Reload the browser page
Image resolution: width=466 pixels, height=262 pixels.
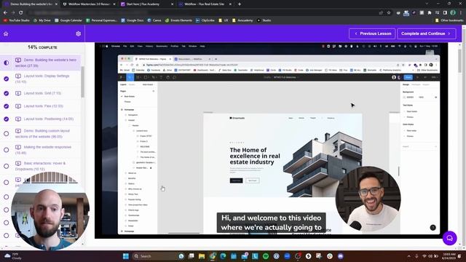pyautogui.click(x=21, y=13)
